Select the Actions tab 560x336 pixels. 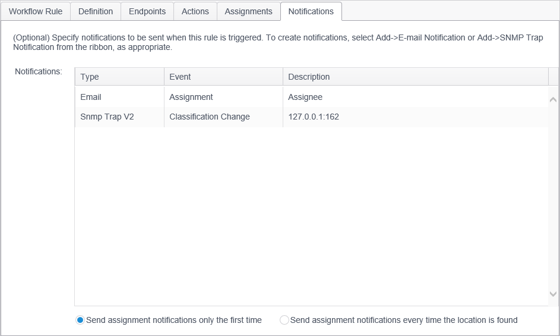(x=195, y=11)
